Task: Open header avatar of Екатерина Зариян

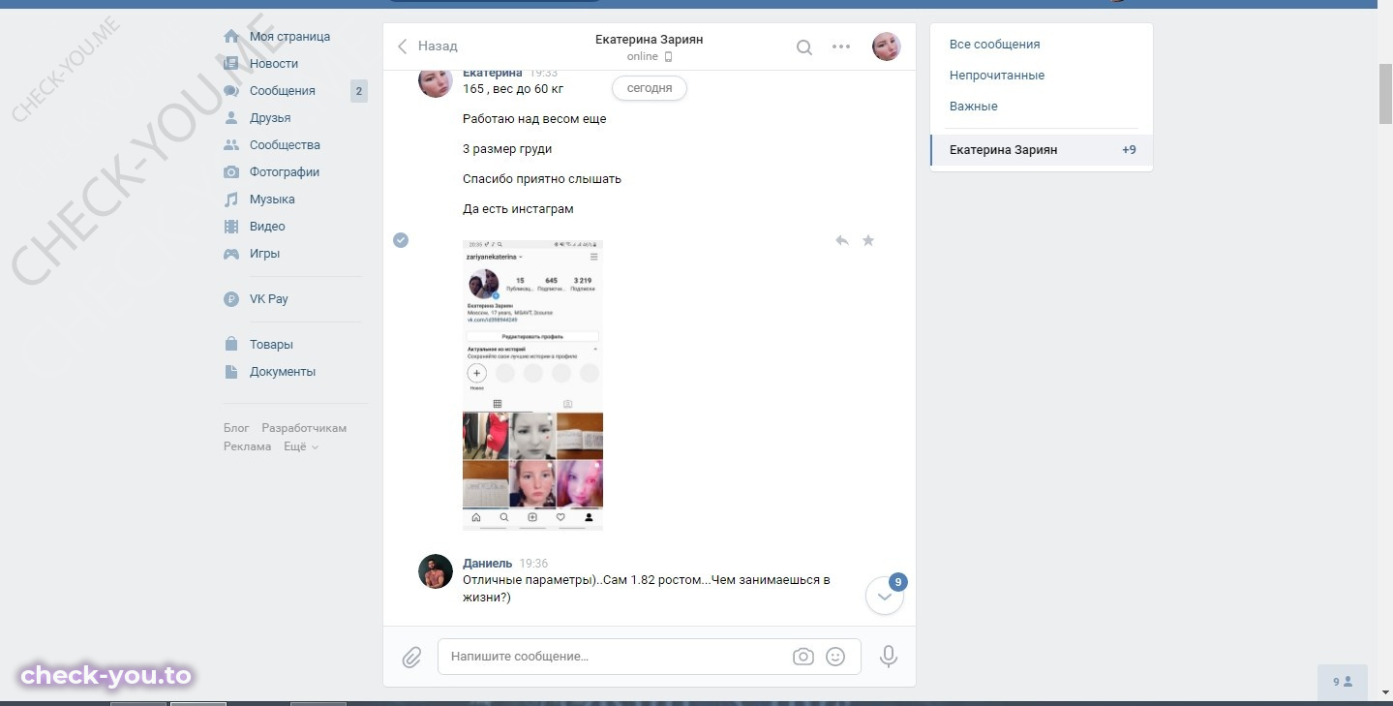Action: tap(887, 46)
